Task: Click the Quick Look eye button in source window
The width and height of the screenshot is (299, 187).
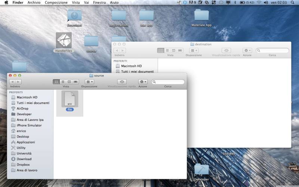Action: [x=122, y=82]
